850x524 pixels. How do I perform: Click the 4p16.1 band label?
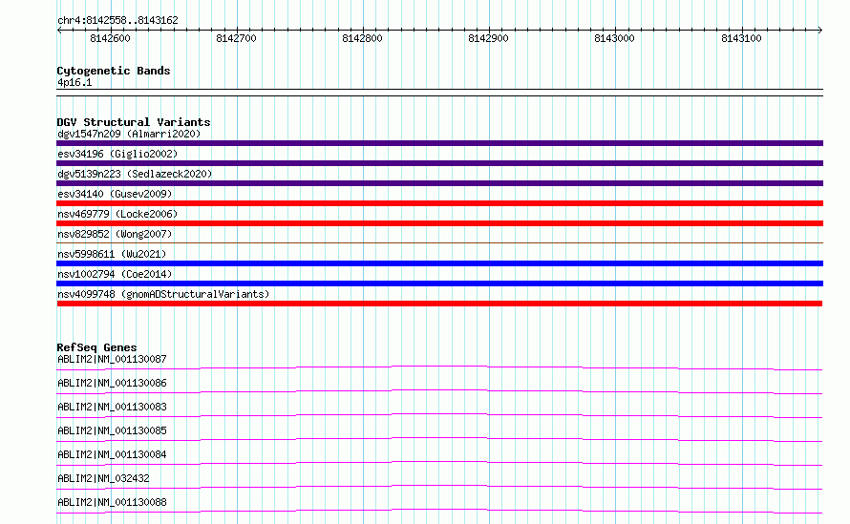click(x=74, y=82)
